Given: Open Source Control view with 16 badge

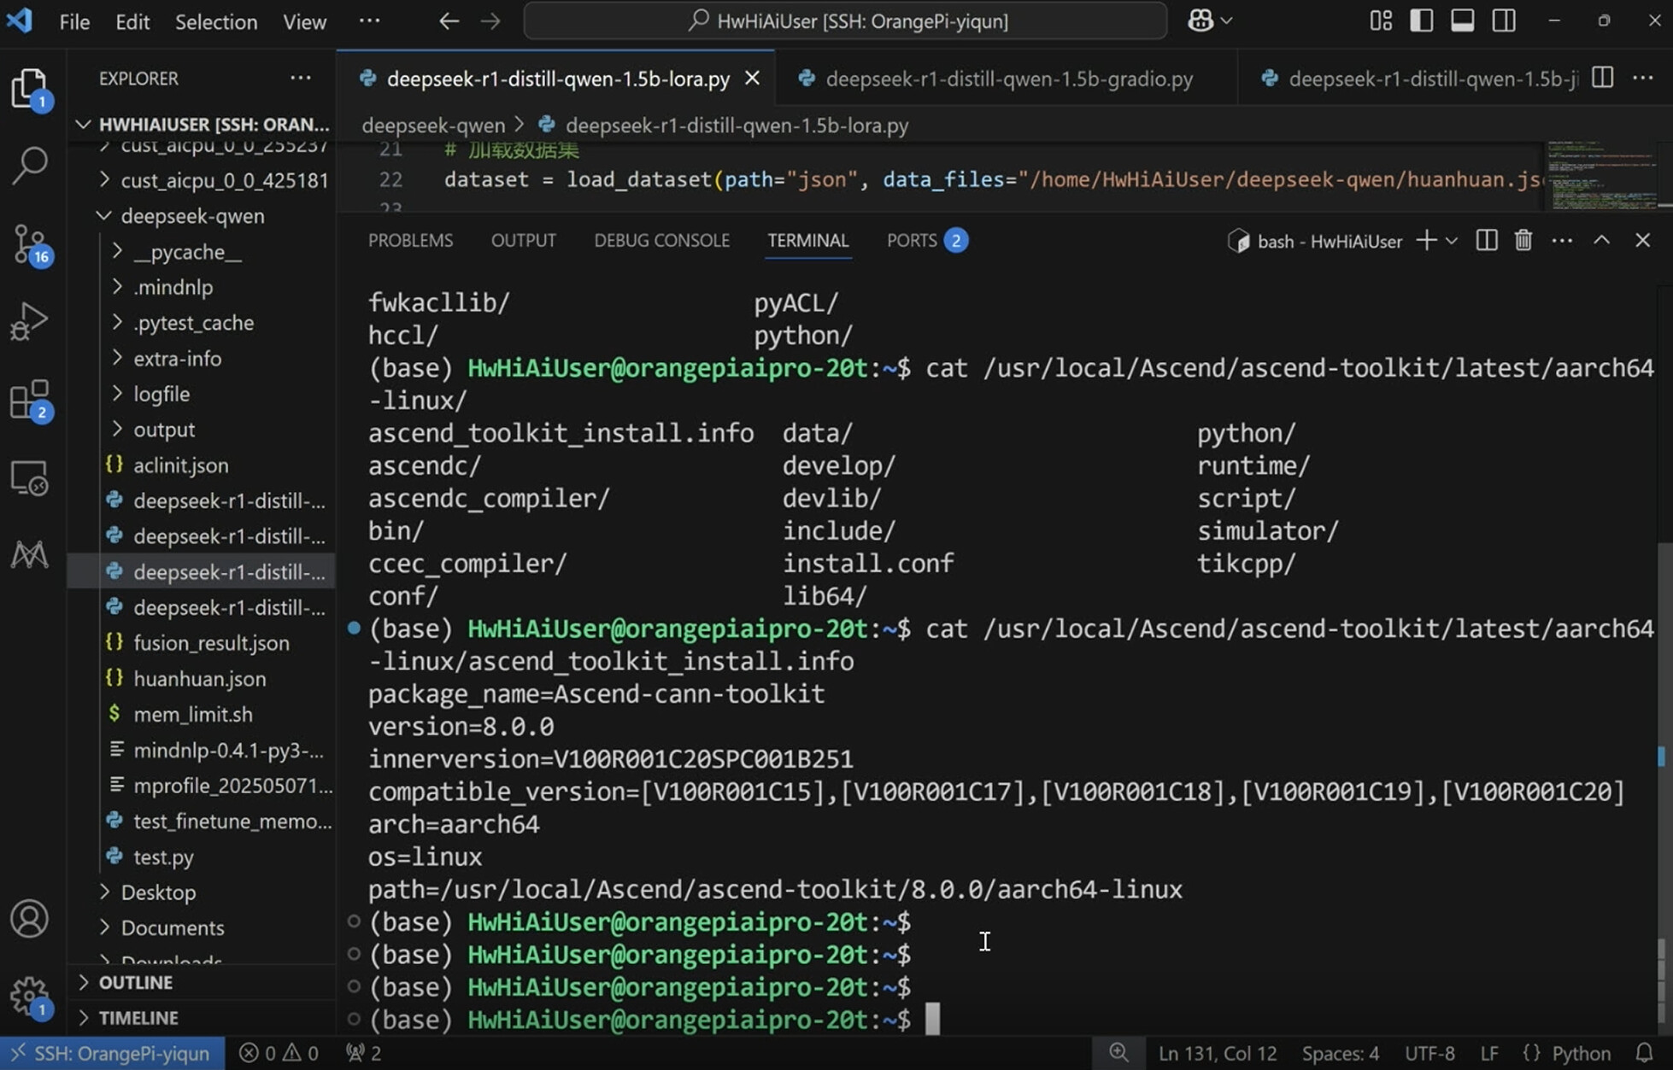Looking at the screenshot, I should pyautogui.click(x=30, y=243).
